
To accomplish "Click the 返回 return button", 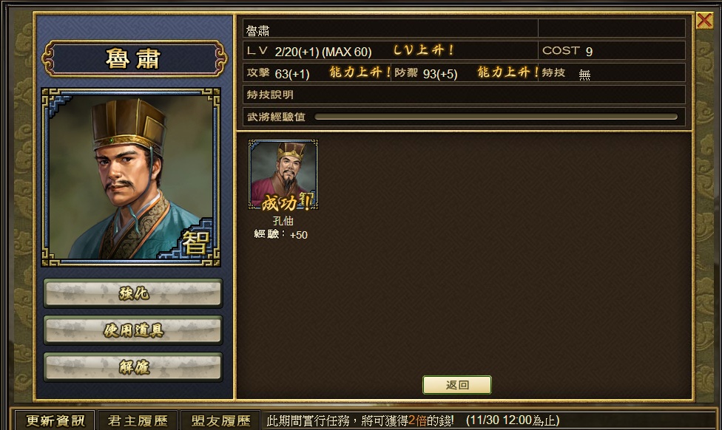I will pos(456,385).
